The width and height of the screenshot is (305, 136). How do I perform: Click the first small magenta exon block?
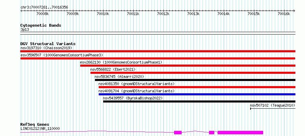click(x=178, y=133)
